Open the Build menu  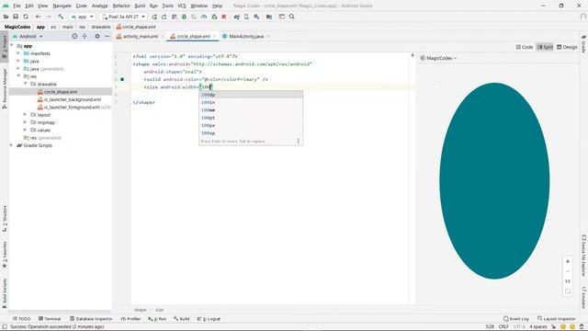click(x=140, y=6)
